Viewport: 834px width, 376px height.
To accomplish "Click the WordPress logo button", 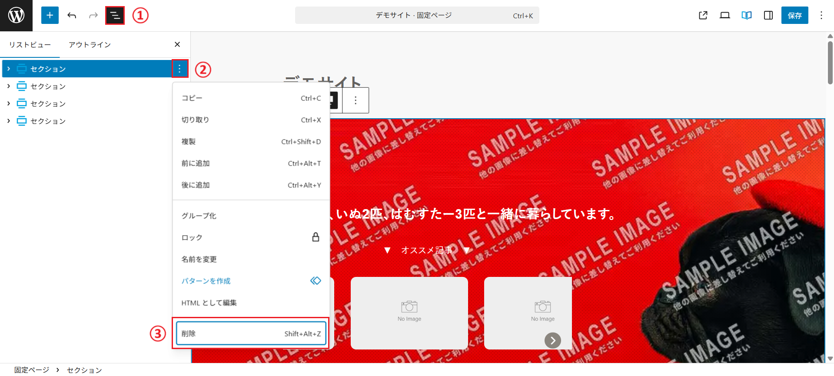I will (x=16, y=16).
